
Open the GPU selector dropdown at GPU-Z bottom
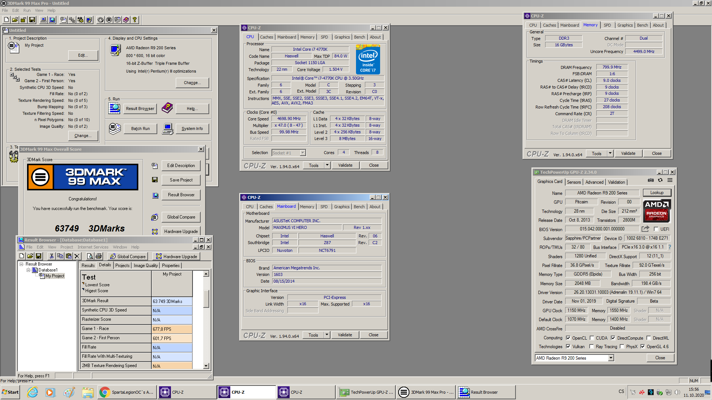tap(611, 358)
